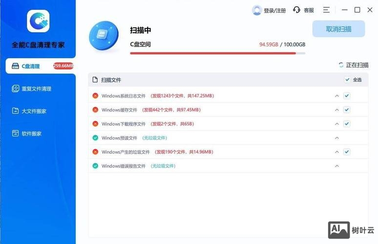Click the 软件搬家 sidebar icon
Screen dimensions: 378x244
(x=16, y=133)
